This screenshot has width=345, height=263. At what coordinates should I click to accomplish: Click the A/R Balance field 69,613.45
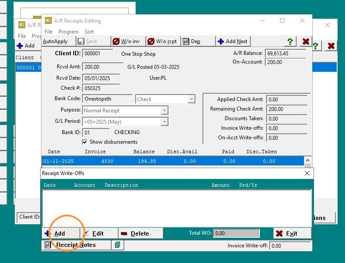[285, 54]
